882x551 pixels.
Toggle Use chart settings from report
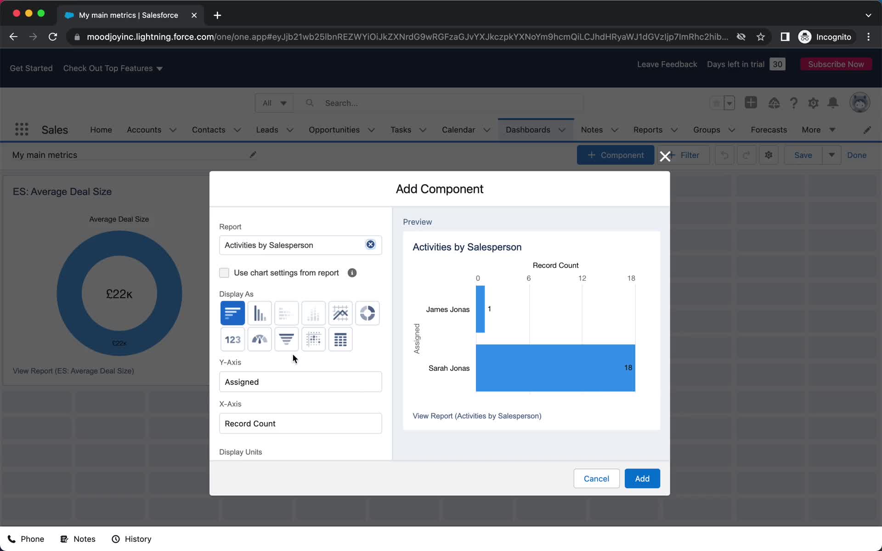(224, 272)
